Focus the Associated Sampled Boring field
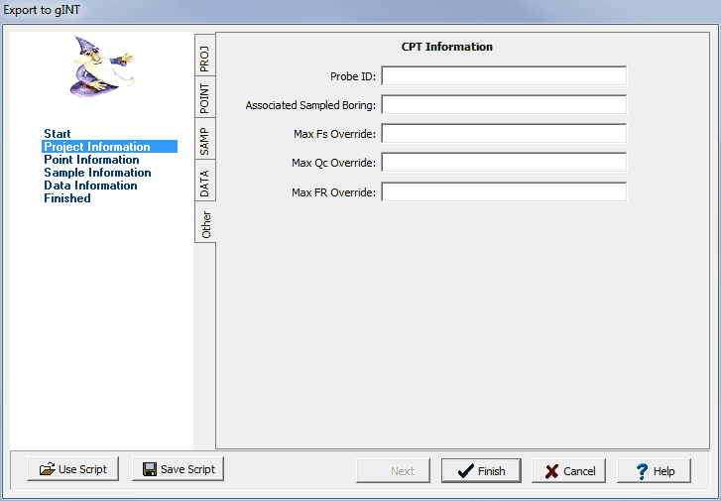Screen dimensions: 721x501 pyautogui.click(x=504, y=105)
